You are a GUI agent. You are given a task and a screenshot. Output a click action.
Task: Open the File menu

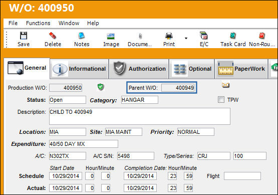click(13, 23)
